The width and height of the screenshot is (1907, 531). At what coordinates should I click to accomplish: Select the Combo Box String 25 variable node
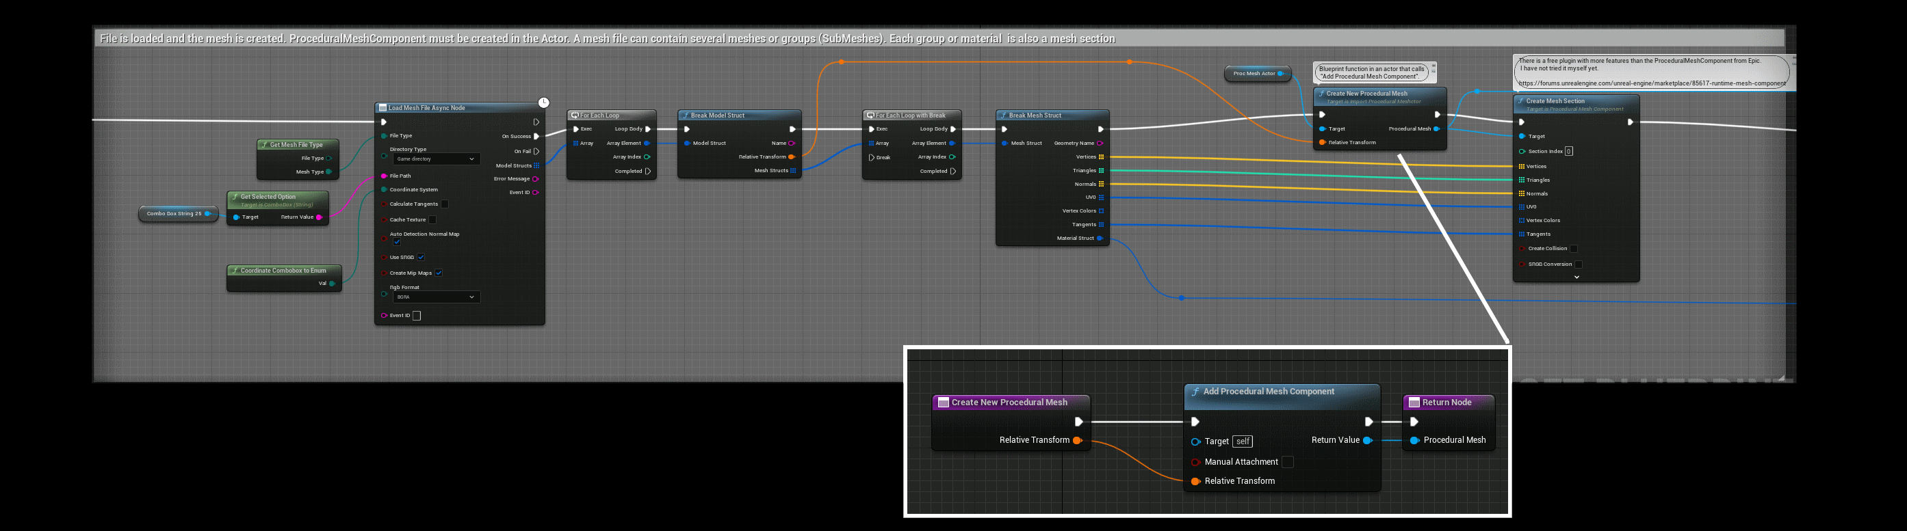pos(174,214)
